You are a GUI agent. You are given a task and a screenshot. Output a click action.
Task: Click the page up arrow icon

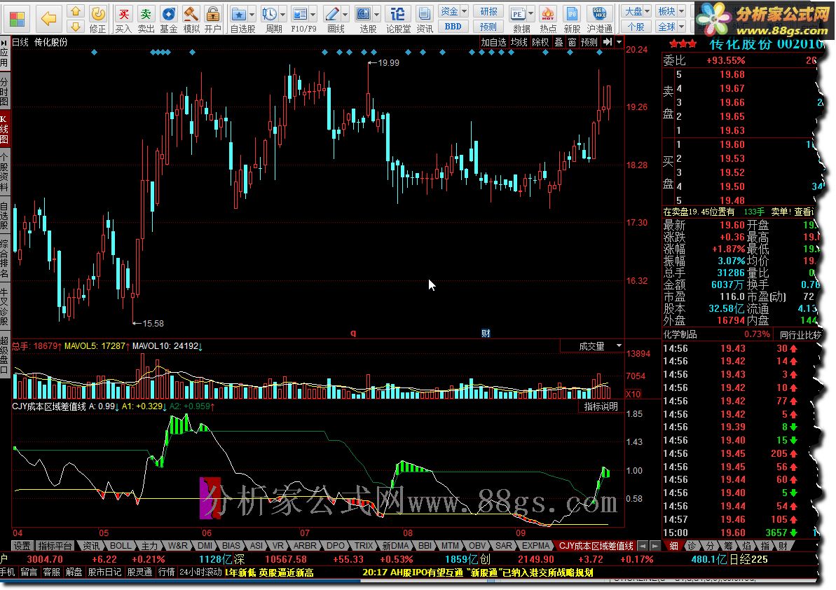point(76,11)
